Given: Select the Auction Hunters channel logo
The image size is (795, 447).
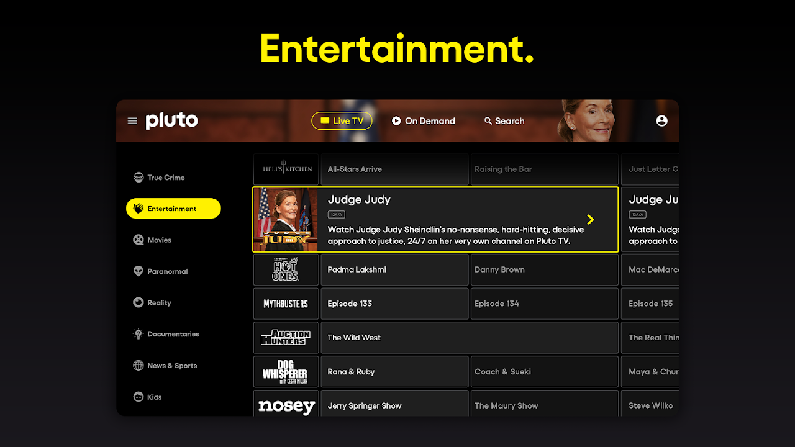Looking at the screenshot, I should click(x=286, y=338).
